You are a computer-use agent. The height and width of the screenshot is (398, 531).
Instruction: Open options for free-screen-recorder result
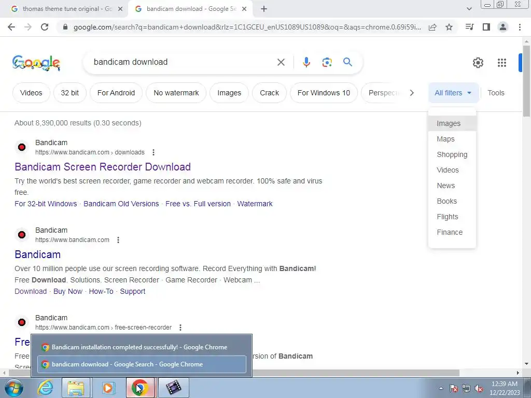(x=180, y=328)
